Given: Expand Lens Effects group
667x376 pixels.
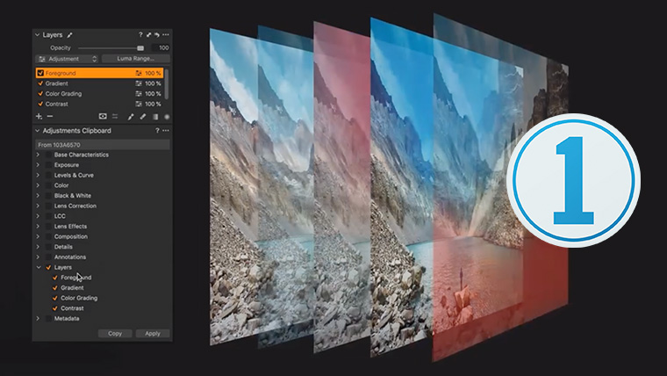Looking at the screenshot, I should click(x=38, y=226).
